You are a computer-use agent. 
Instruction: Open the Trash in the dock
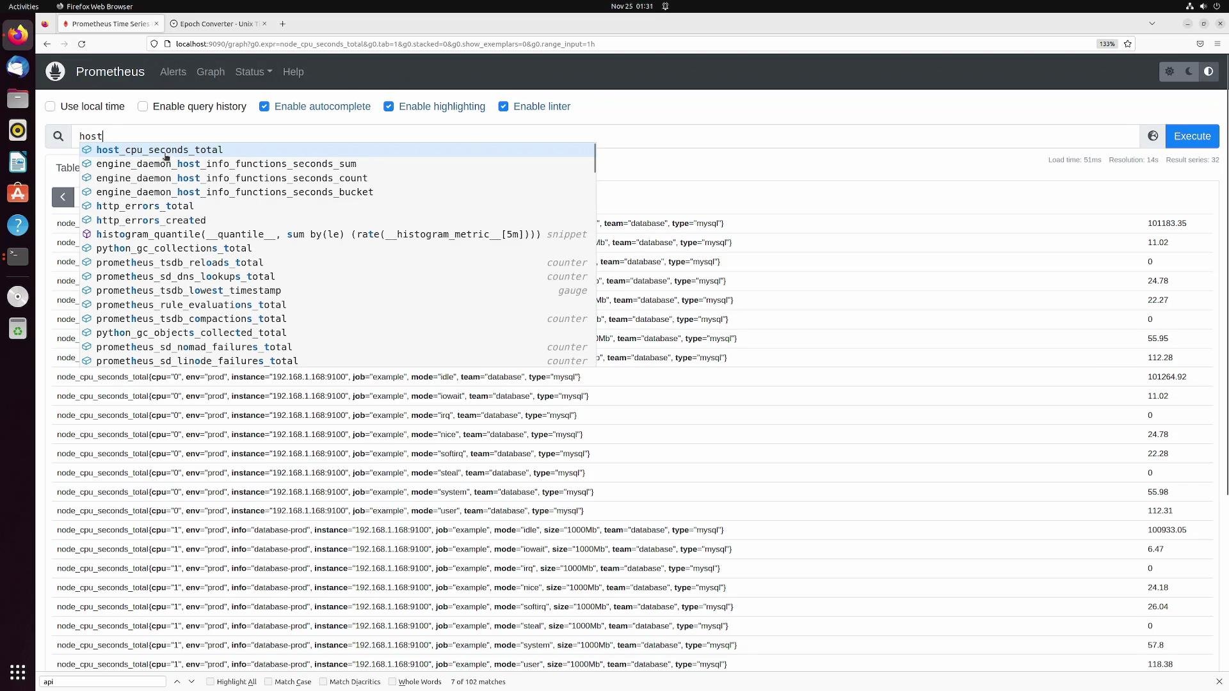pyautogui.click(x=18, y=330)
